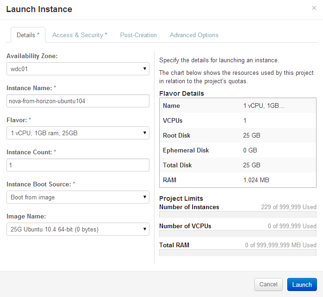Click the Cancel button
Image resolution: width=323 pixels, height=297 pixels.
coord(268,284)
